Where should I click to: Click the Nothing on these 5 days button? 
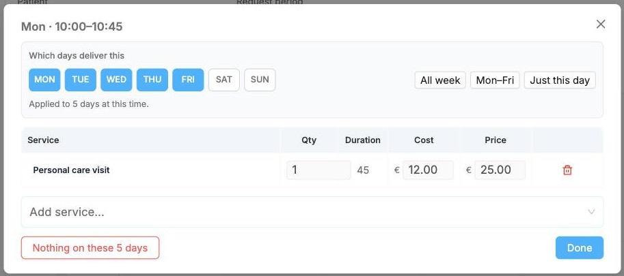pyautogui.click(x=90, y=248)
